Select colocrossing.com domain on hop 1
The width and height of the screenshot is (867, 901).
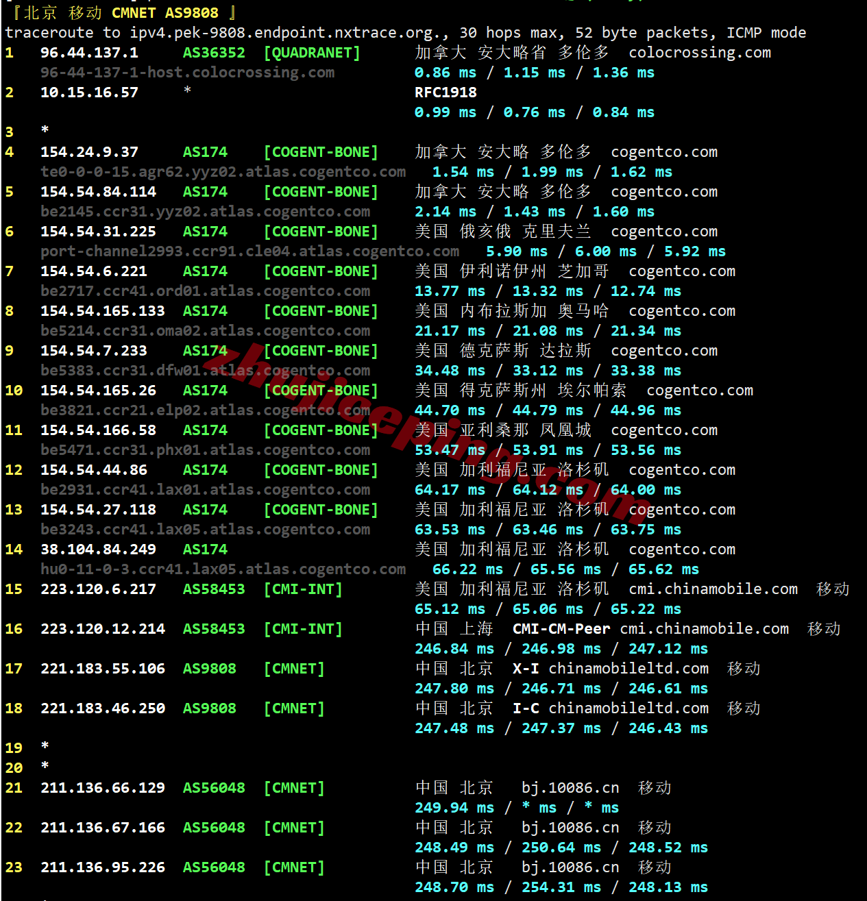[700, 53]
